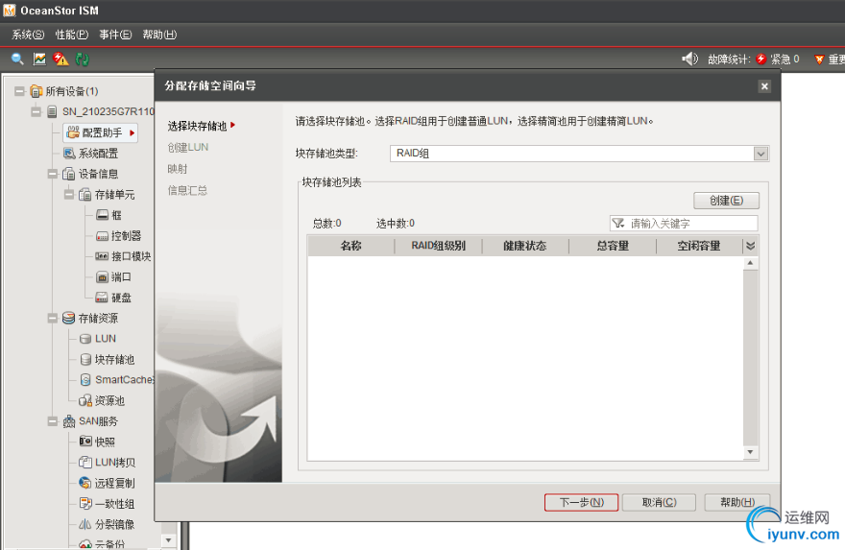Select the 选择块存储池 wizard step
This screenshot has height=550, width=845.
point(197,126)
